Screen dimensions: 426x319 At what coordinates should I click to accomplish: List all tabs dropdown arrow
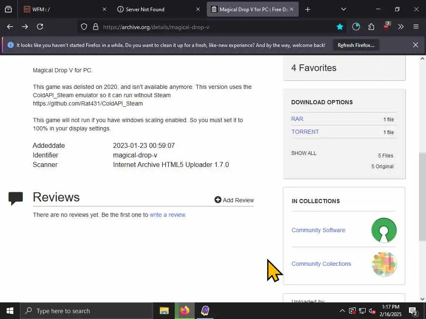343,9
